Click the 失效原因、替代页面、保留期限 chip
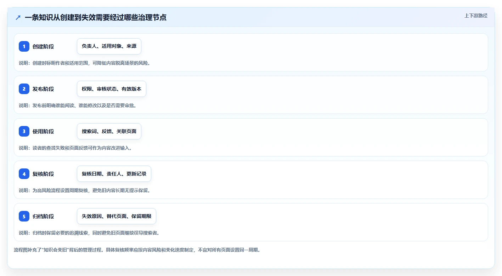 [x=117, y=216]
